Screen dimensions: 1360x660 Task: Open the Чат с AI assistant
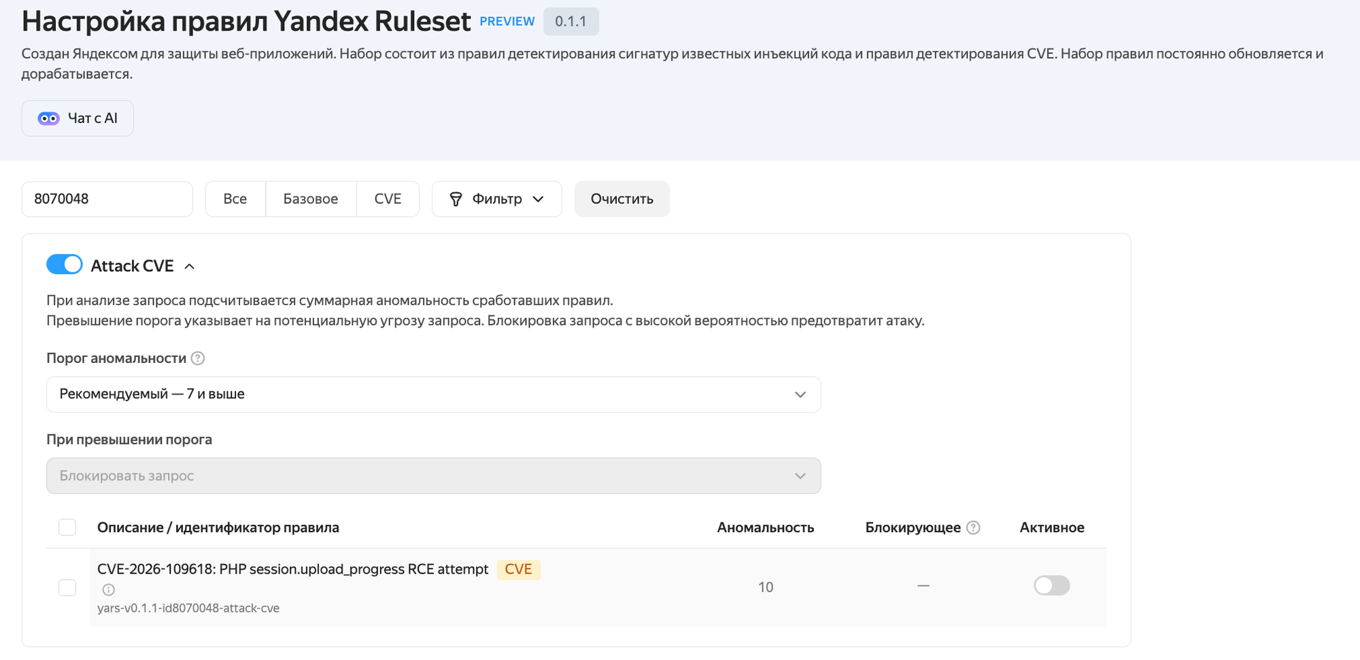(x=78, y=118)
